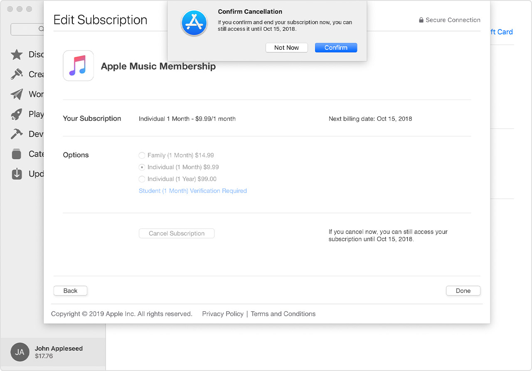This screenshot has height=371, width=532.
Task: Open Work paper plane icon in sidebar
Action: [x=17, y=94]
